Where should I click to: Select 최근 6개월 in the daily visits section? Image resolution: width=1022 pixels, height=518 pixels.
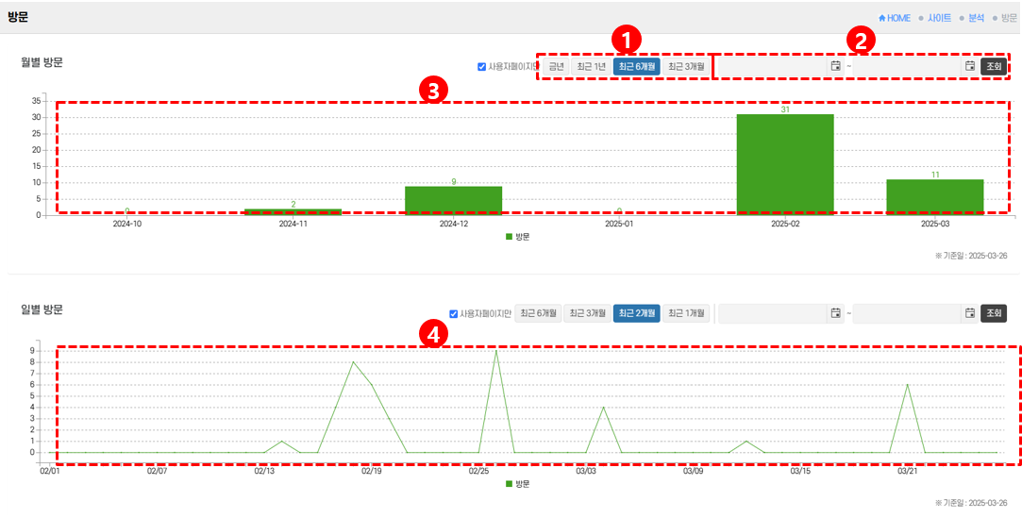[x=538, y=314]
